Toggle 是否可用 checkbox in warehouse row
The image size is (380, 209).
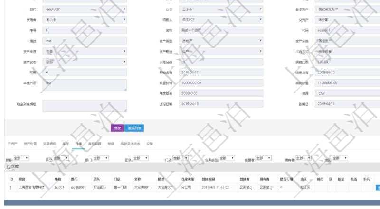click(280, 187)
